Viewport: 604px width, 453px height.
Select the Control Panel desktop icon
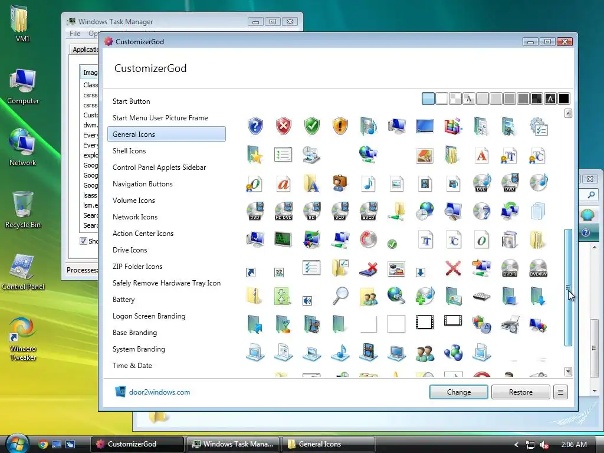(x=23, y=272)
